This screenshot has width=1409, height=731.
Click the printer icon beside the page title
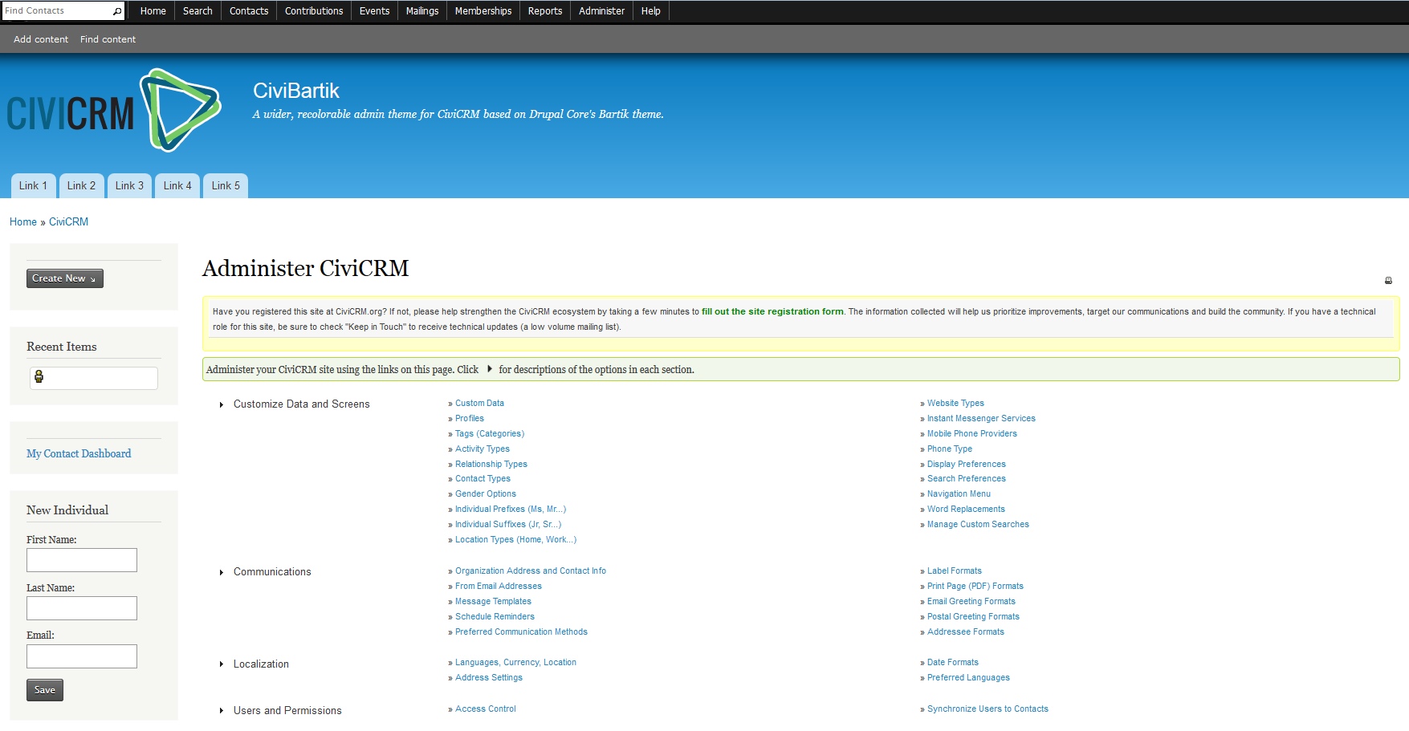(1388, 281)
